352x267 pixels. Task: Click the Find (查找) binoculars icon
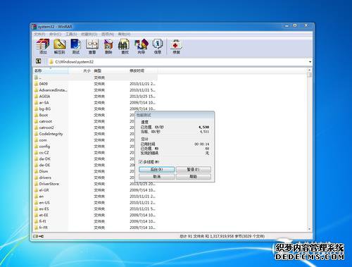click(x=125, y=46)
